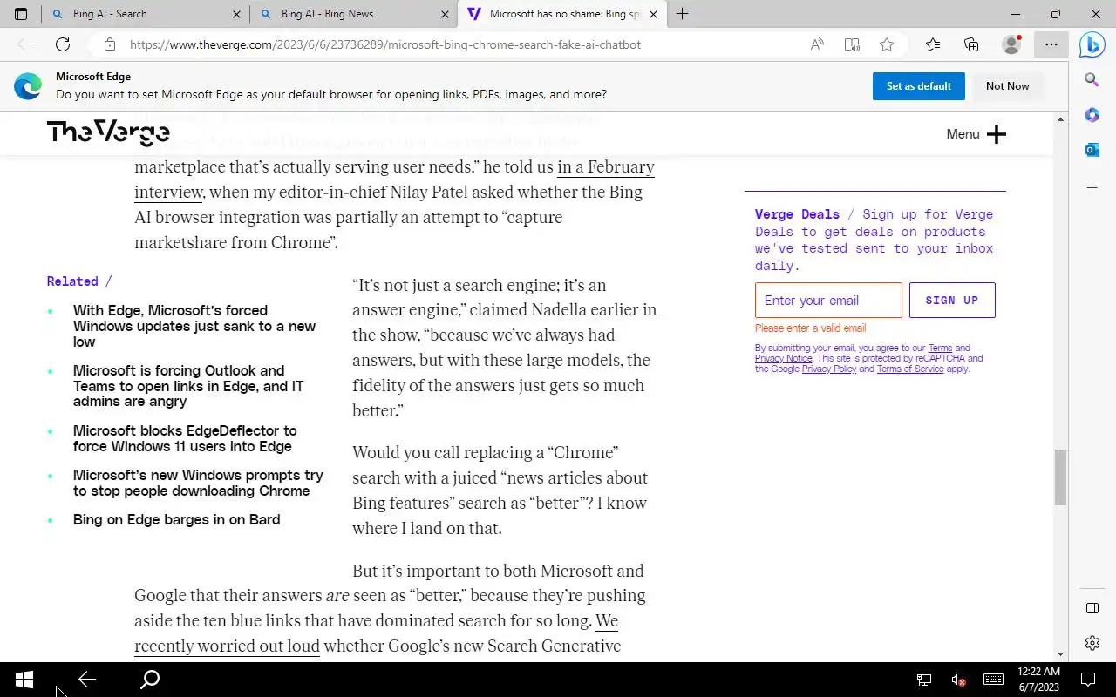View site information lock icon

pos(109,44)
